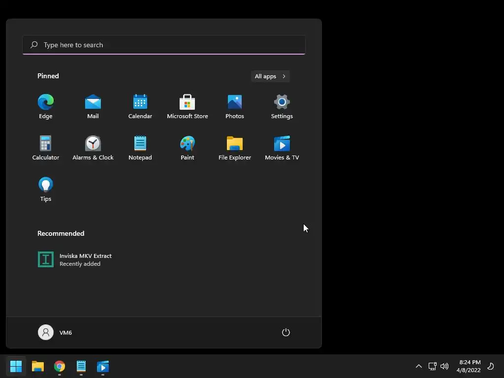Show hidden icons in system tray
This screenshot has width=504, height=378.
pos(419,366)
